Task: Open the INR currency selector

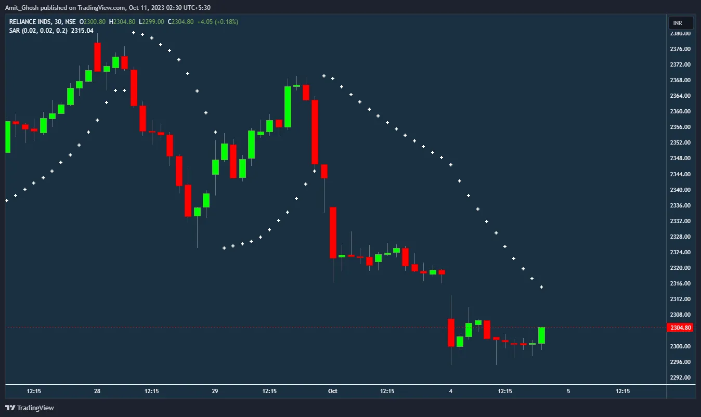Action: coord(681,23)
